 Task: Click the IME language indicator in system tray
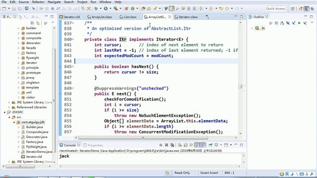click(x=287, y=174)
